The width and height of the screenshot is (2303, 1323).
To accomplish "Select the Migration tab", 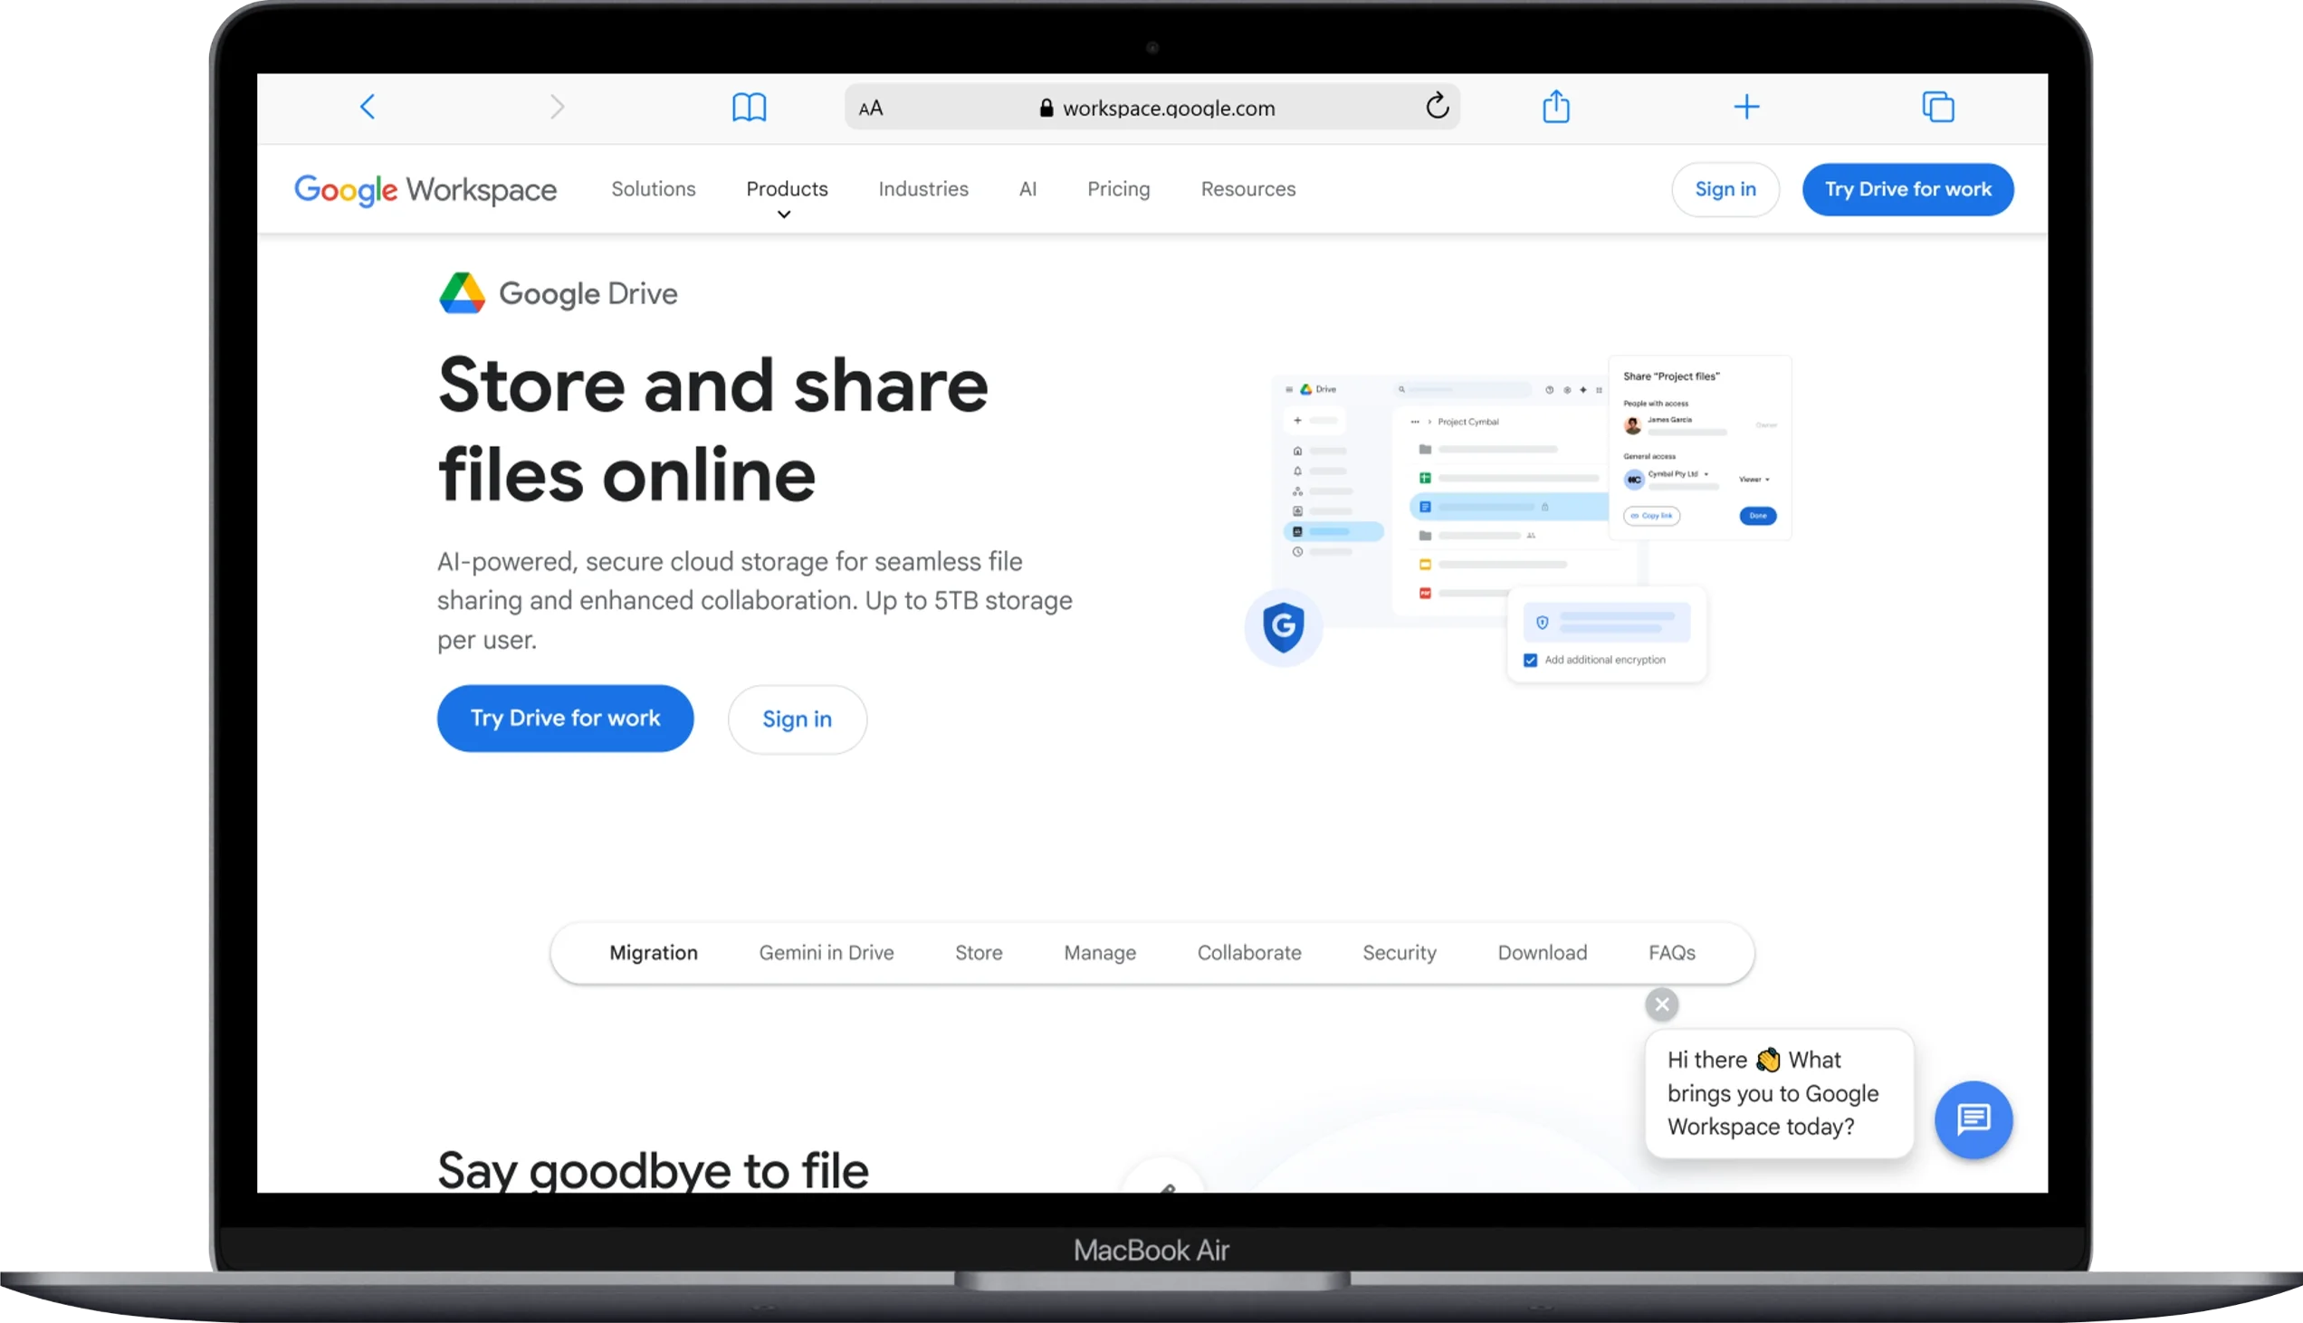I will tap(653, 952).
